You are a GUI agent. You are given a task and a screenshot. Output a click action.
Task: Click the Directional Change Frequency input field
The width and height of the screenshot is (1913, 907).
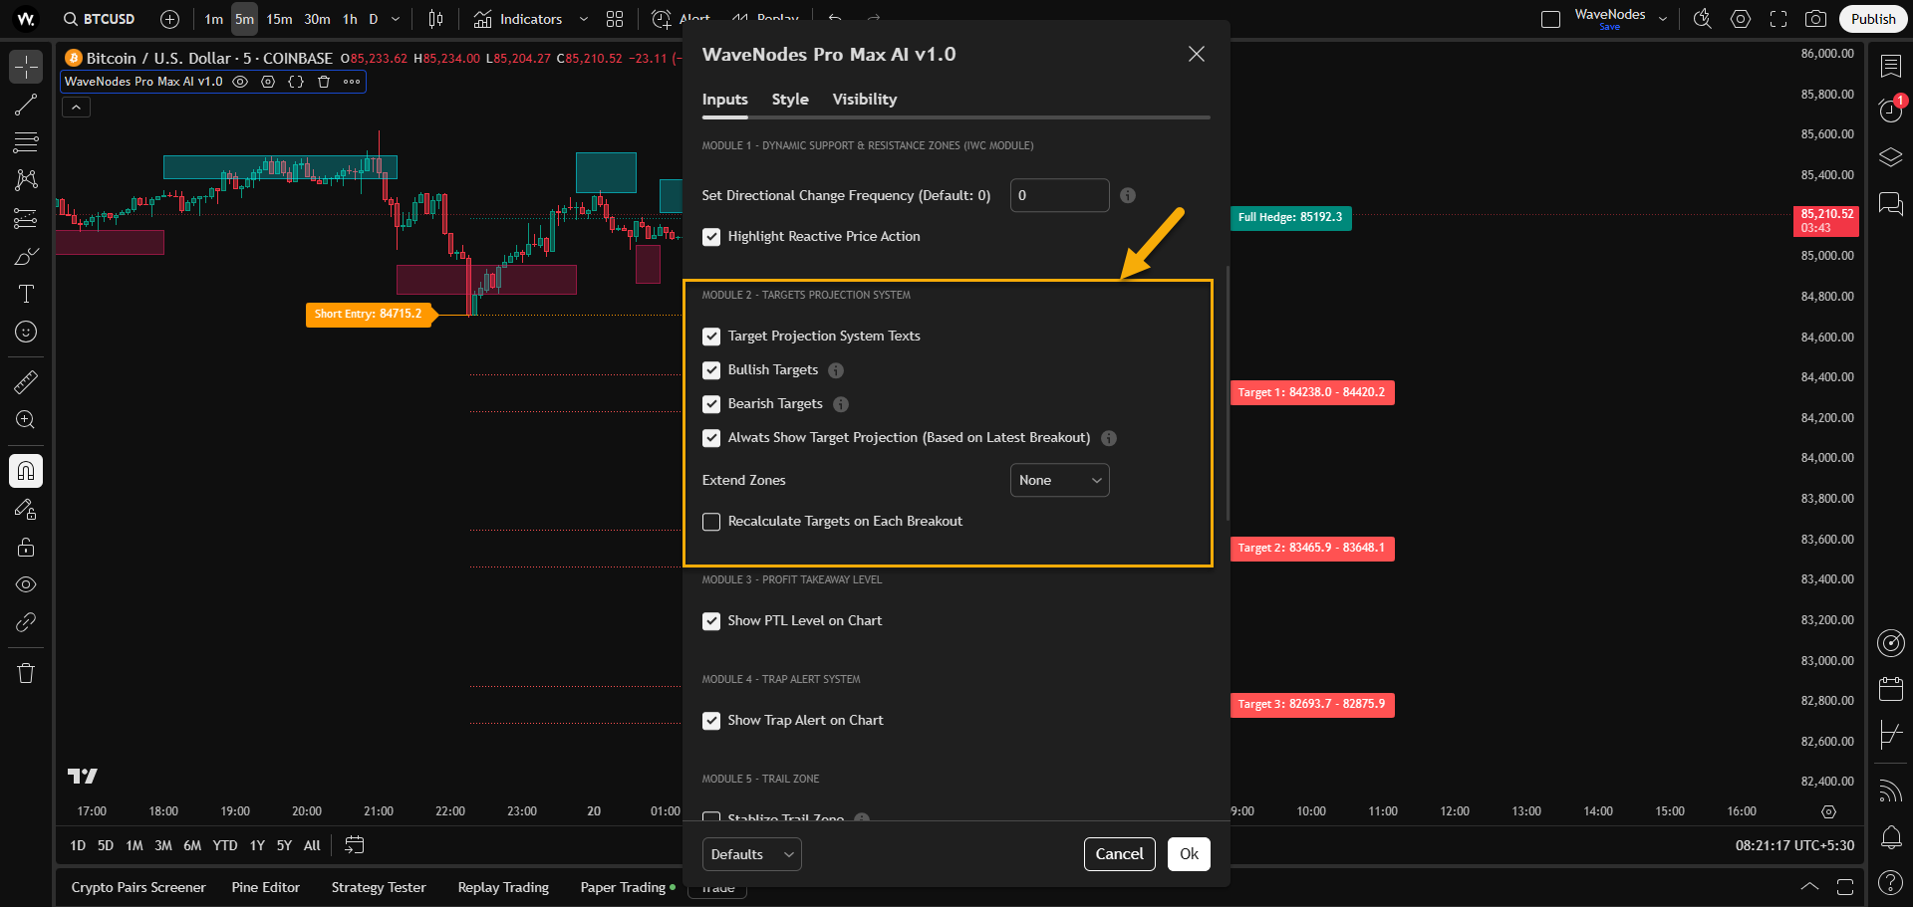(x=1059, y=195)
